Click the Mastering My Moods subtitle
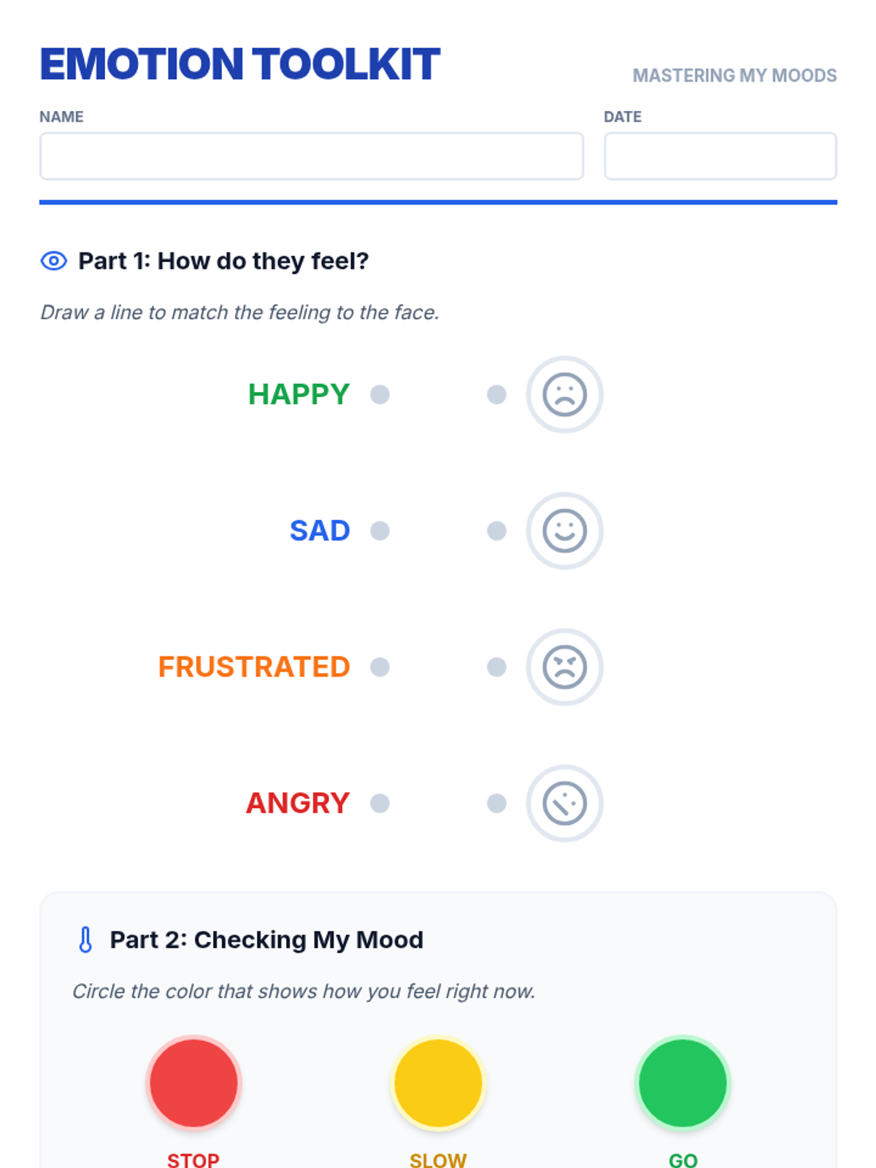Image resolution: width=876 pixels, height=1168 pixels. click(734, 75)
